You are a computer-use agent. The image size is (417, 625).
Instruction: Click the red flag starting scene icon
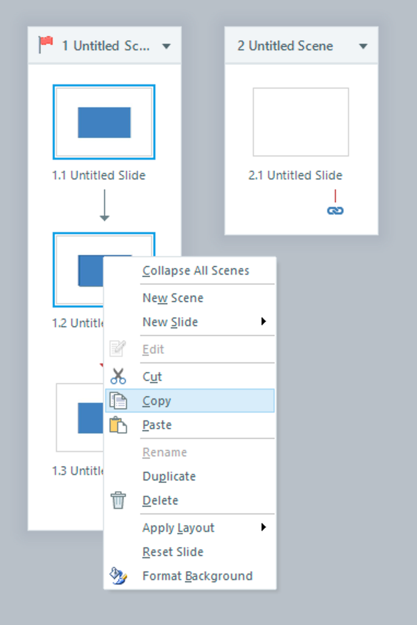[46, 45]
